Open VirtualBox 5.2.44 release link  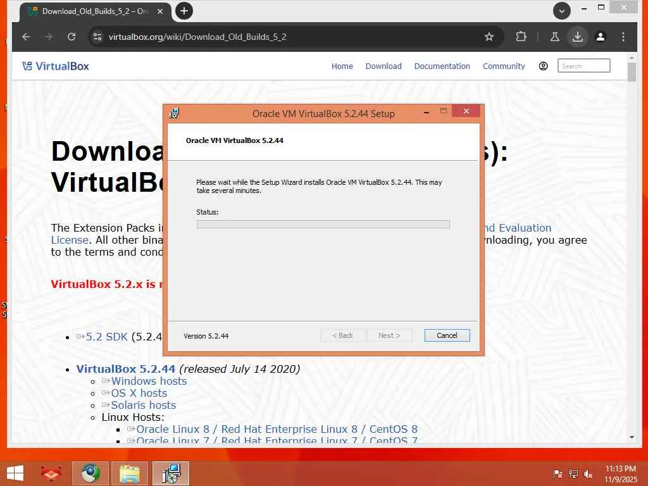pyautogui.click(x=126, y=369)
